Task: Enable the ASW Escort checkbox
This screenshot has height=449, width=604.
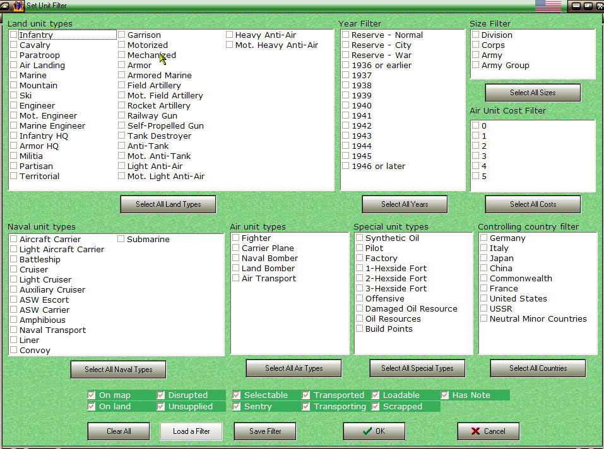Action: 14,300
